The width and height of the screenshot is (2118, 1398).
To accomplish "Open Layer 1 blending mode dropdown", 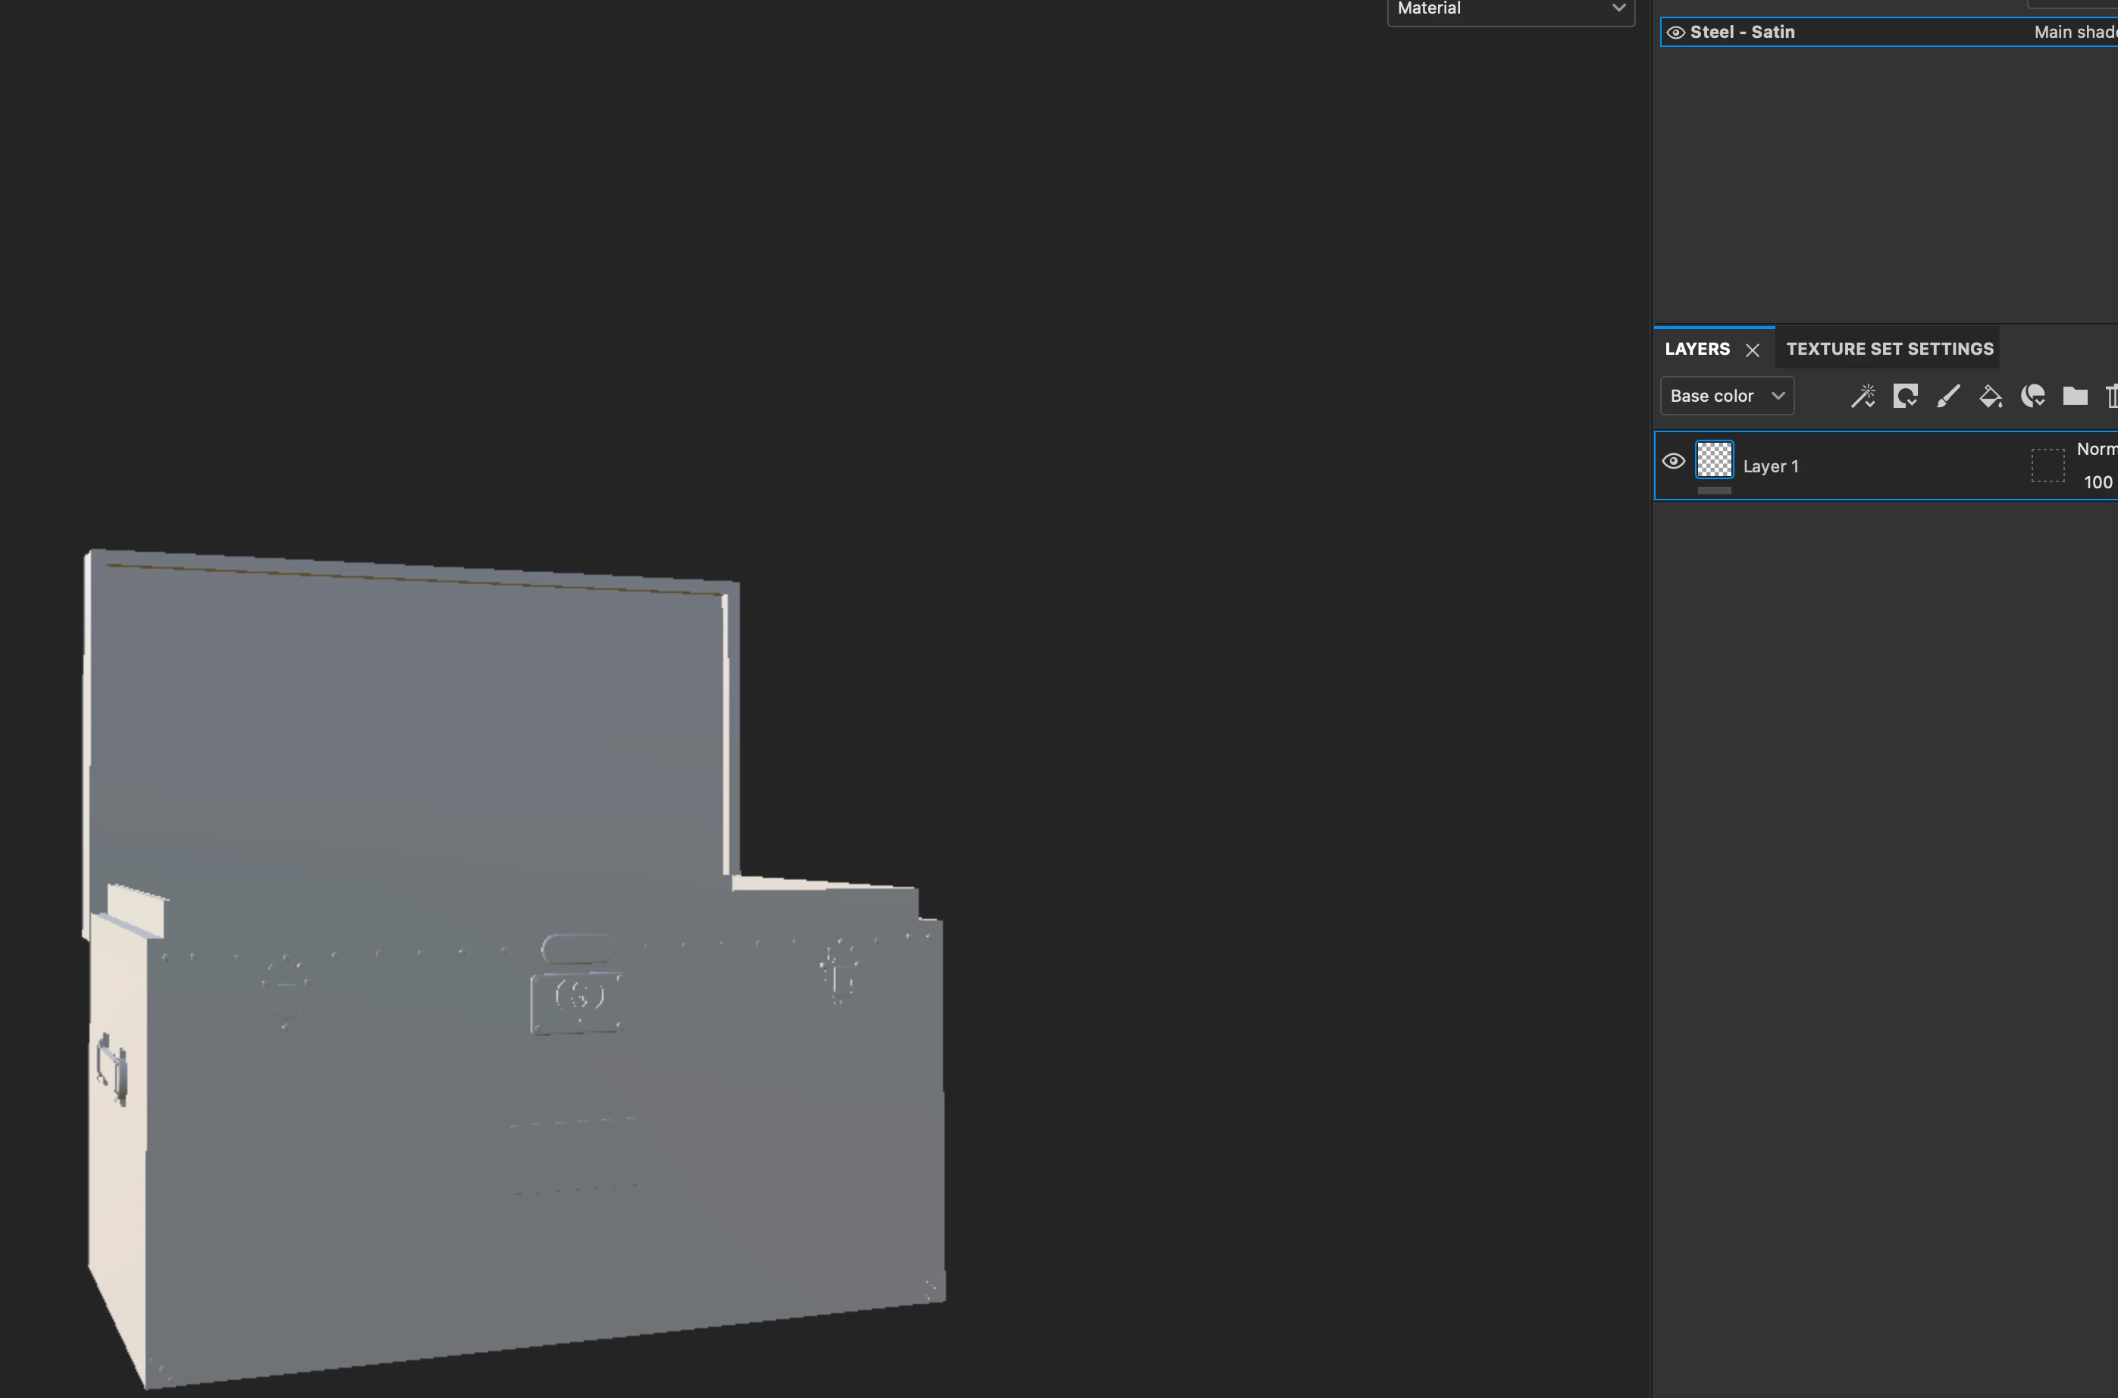I will 2096,449.
